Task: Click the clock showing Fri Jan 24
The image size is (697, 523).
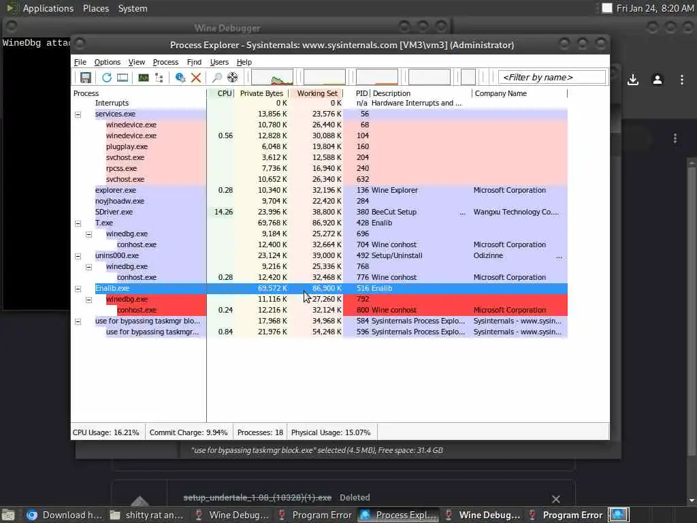Action: 655,8
